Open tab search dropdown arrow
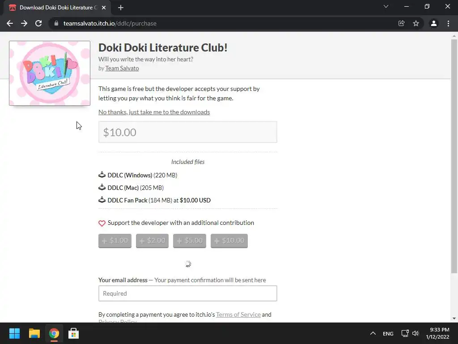 386,6
